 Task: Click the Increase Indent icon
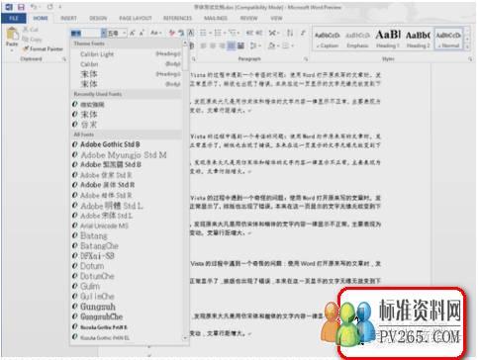[259, 33]
